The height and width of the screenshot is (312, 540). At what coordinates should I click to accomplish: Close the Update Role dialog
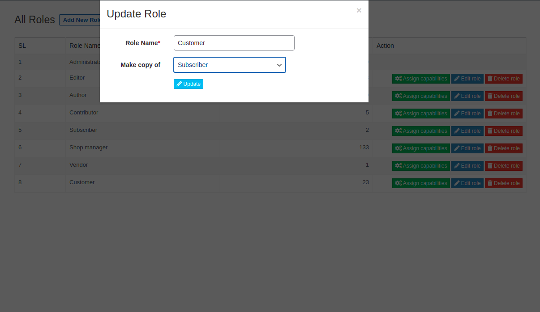(359, 10)
